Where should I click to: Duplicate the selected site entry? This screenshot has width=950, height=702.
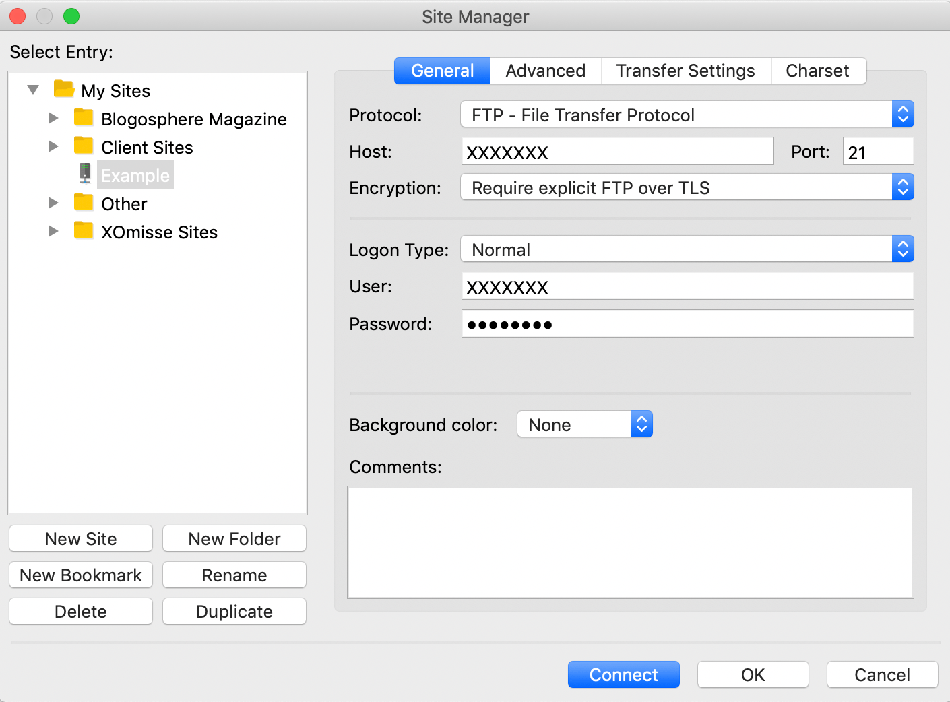pos(234,611)
